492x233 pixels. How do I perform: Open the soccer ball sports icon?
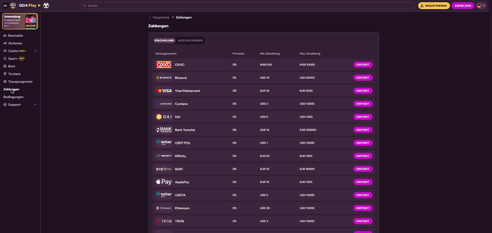[46, 6]
